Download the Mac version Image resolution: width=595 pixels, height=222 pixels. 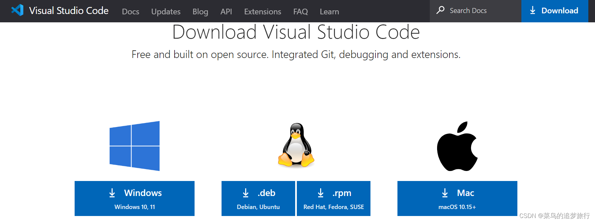click(x=457, y=198)
